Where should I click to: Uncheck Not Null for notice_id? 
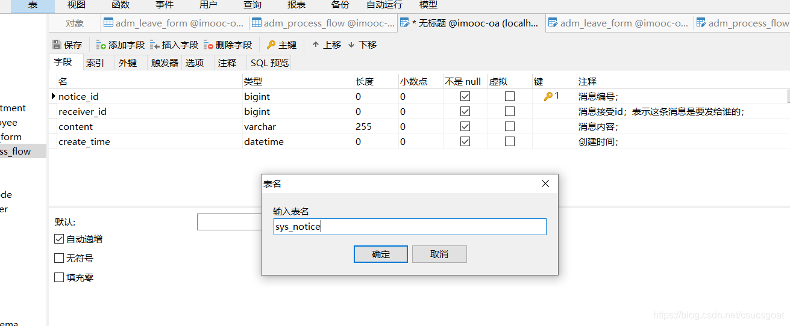[x=465, y=96]
